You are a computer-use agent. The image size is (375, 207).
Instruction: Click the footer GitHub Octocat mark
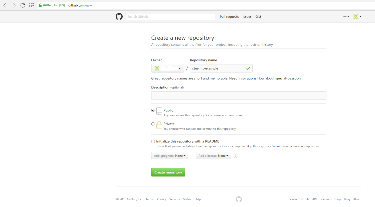tap(239, 199)
